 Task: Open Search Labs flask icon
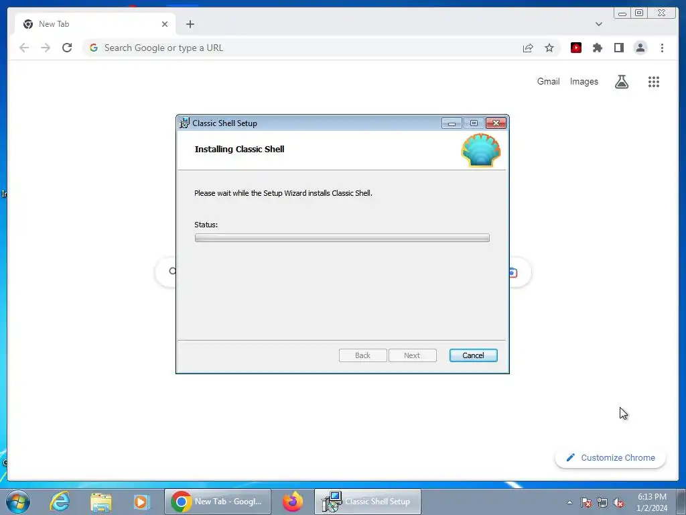click(621, 81)
